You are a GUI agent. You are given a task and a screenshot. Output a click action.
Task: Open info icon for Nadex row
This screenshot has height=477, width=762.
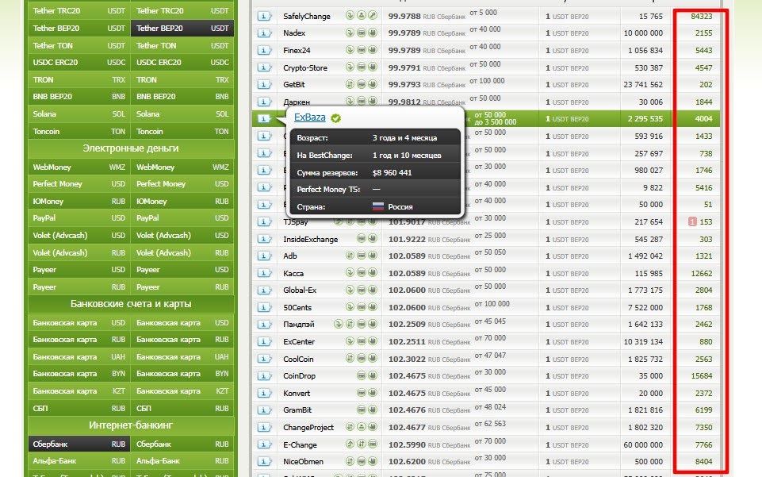coord(264,33)
